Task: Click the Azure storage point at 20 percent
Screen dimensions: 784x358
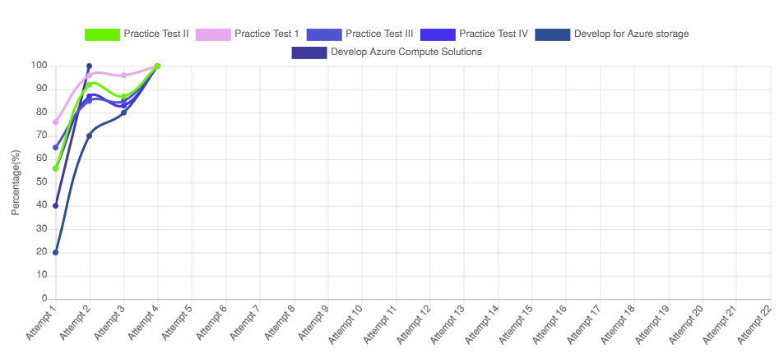Action: [55, 253]
